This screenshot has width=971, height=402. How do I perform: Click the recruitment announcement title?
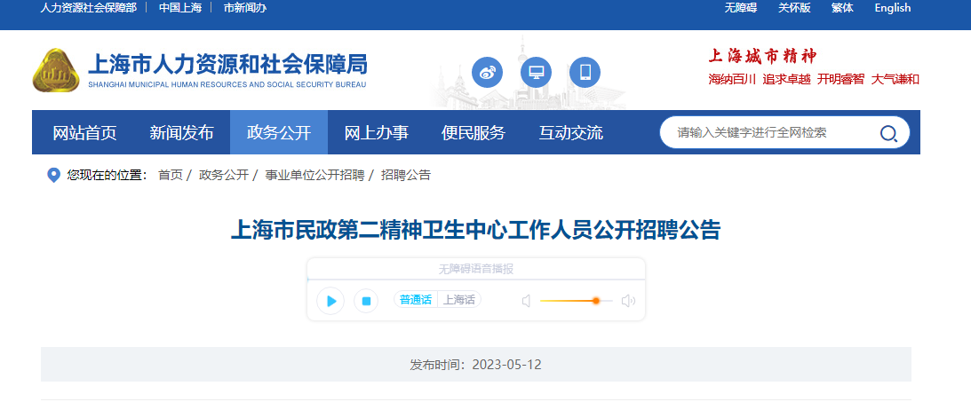[x=475, y=230]
